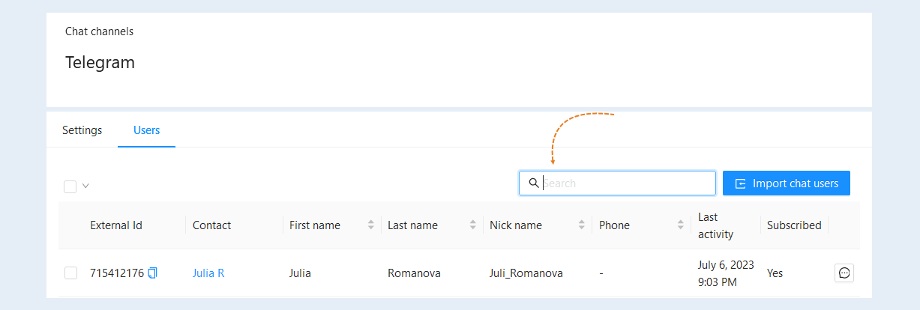Viewport: 920px width, 310px height.
Task: Open the Julia R contact link
Action: tap(208, 273)
